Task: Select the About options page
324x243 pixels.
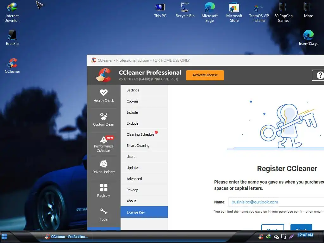Action: [x=144, y=201]
